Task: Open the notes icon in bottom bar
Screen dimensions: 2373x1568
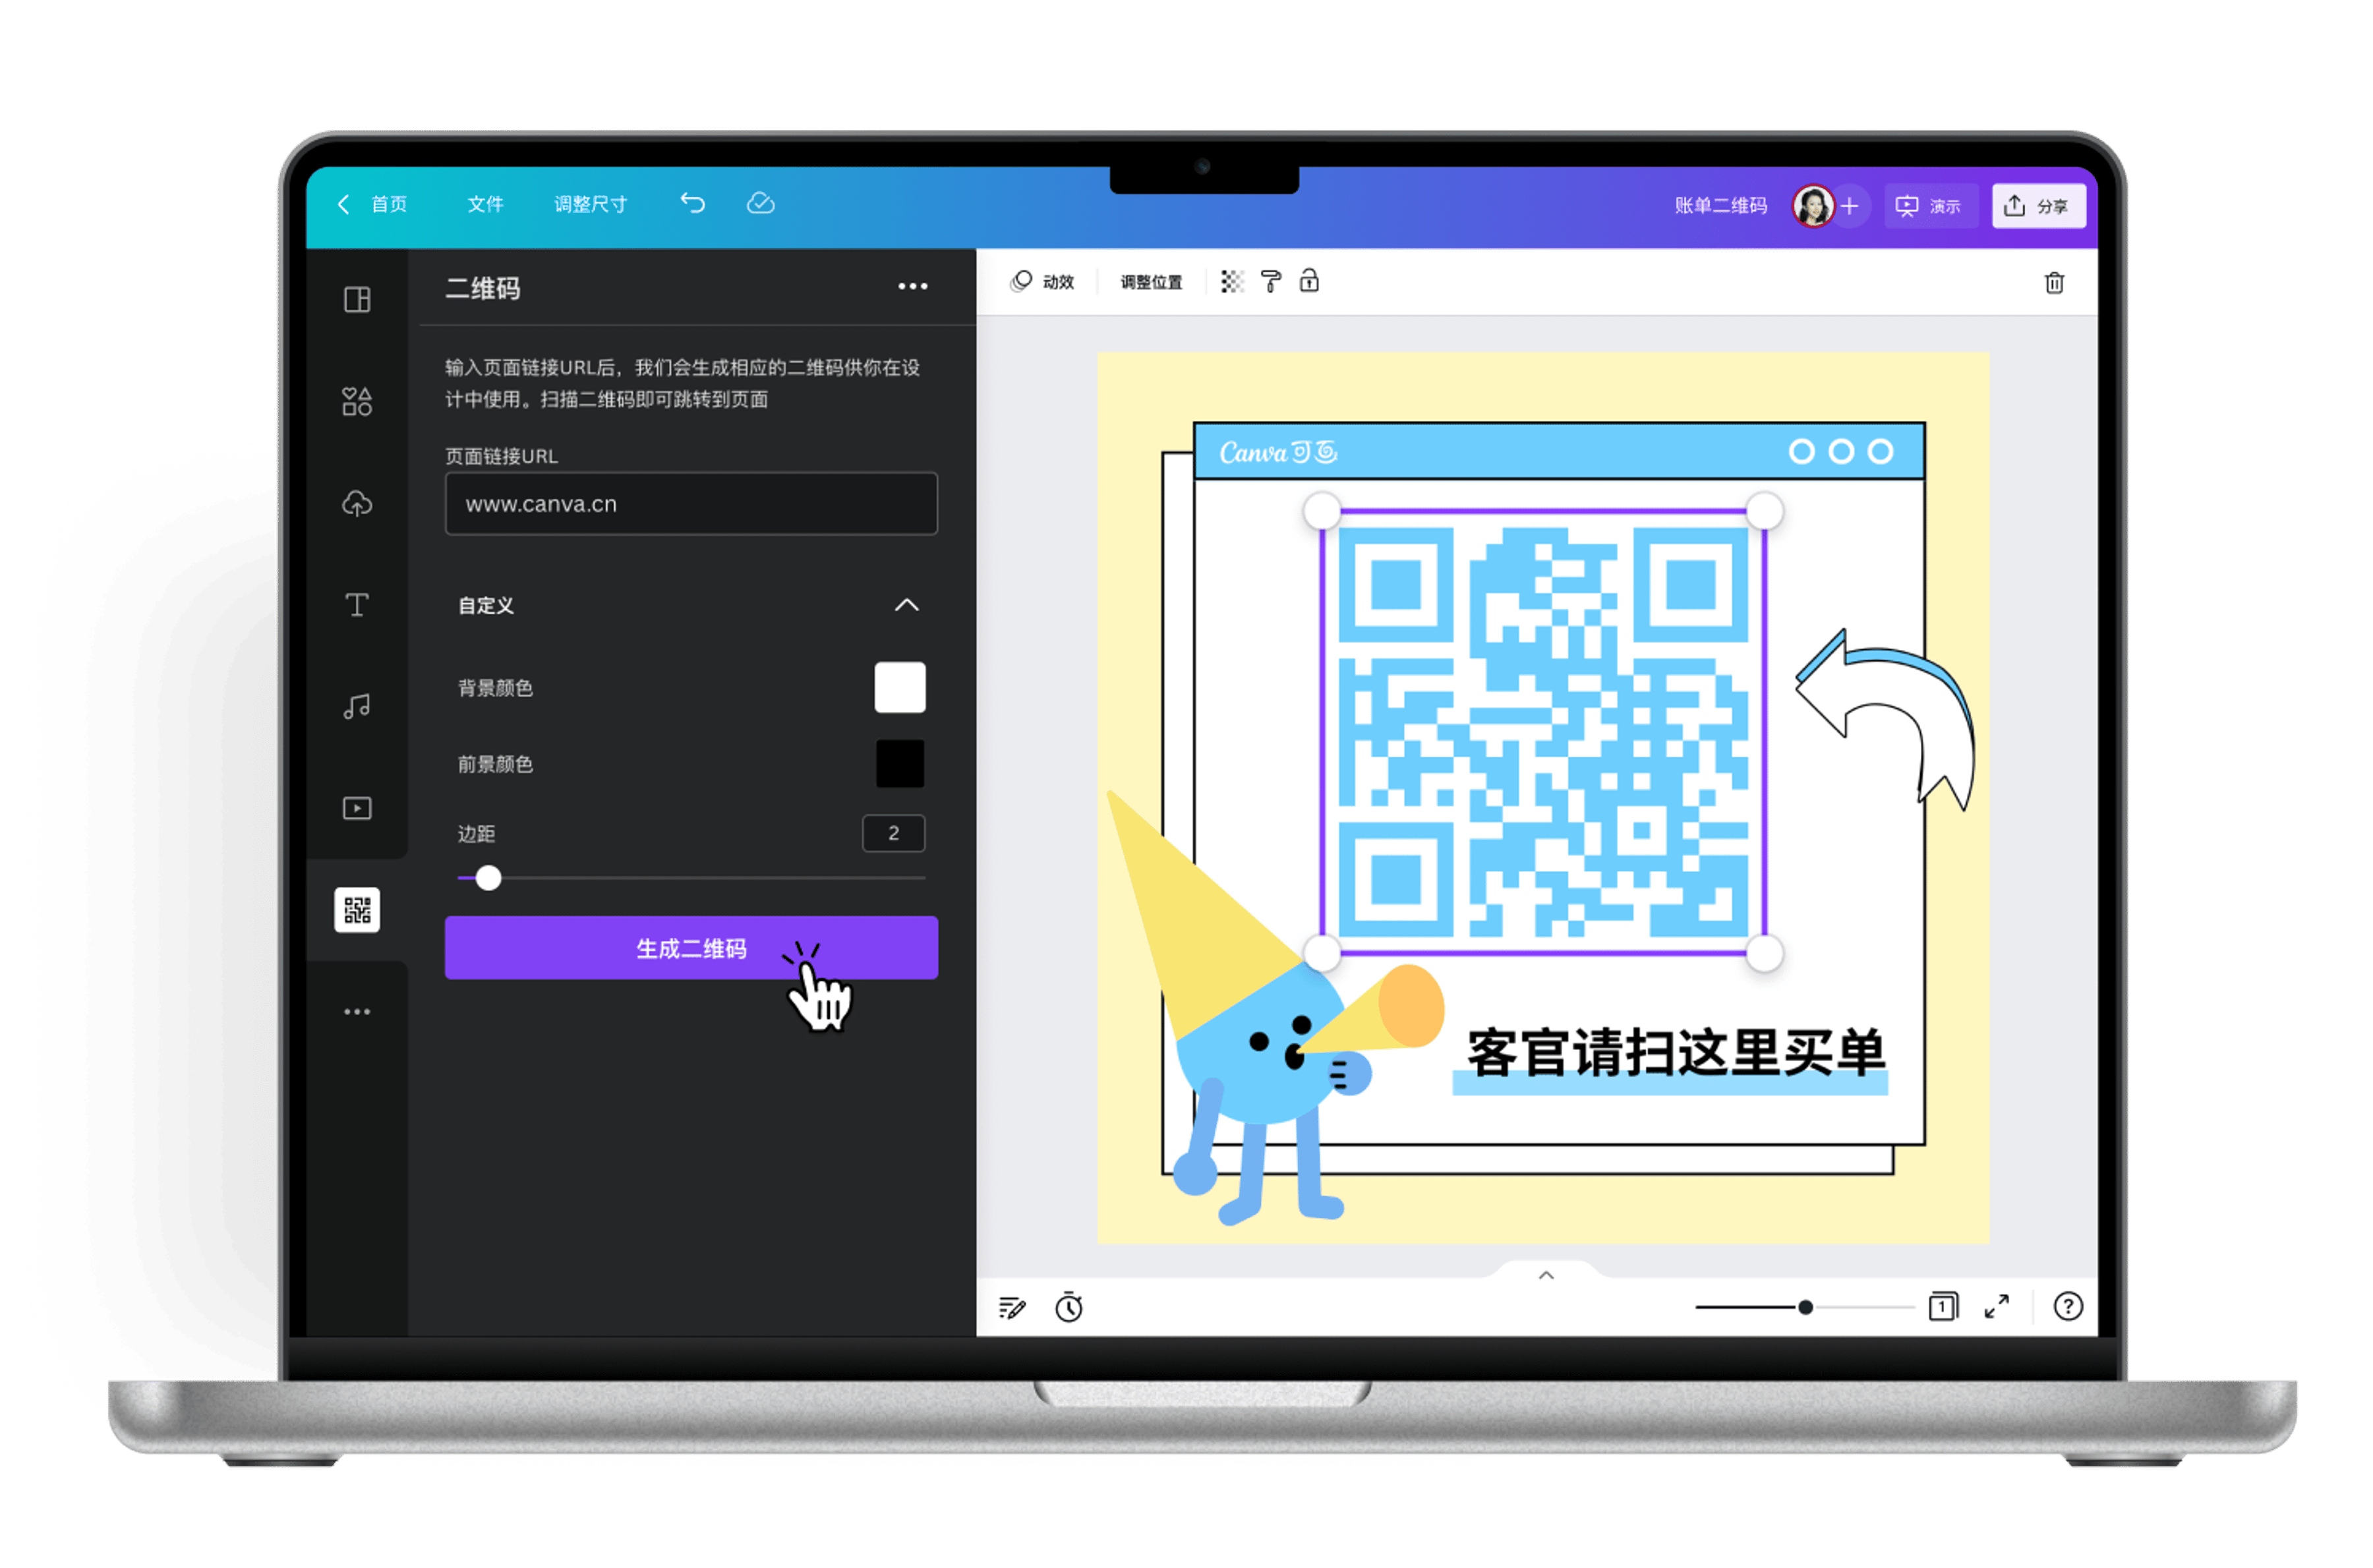Action: coord(1012,1308)
